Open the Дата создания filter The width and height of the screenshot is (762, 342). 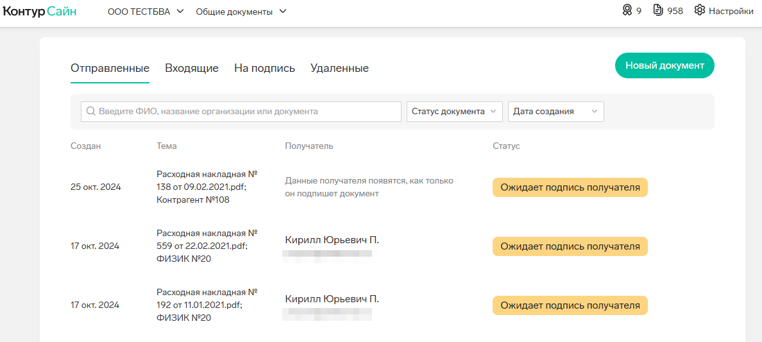click(x=555, y=112)
